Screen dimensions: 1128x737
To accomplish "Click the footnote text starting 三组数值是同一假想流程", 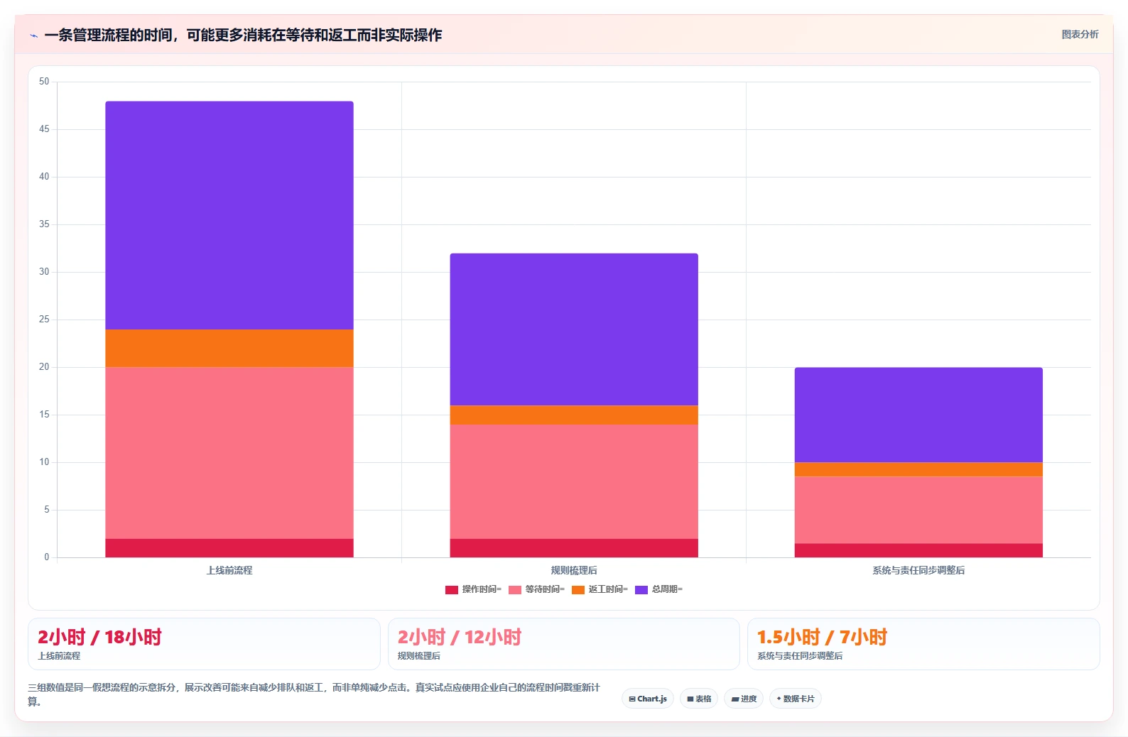I will (314, 694).
